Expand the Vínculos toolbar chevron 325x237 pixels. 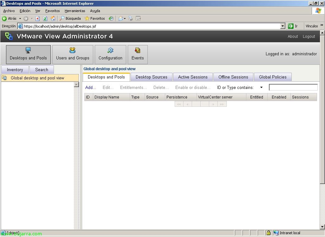click(322, 25)
